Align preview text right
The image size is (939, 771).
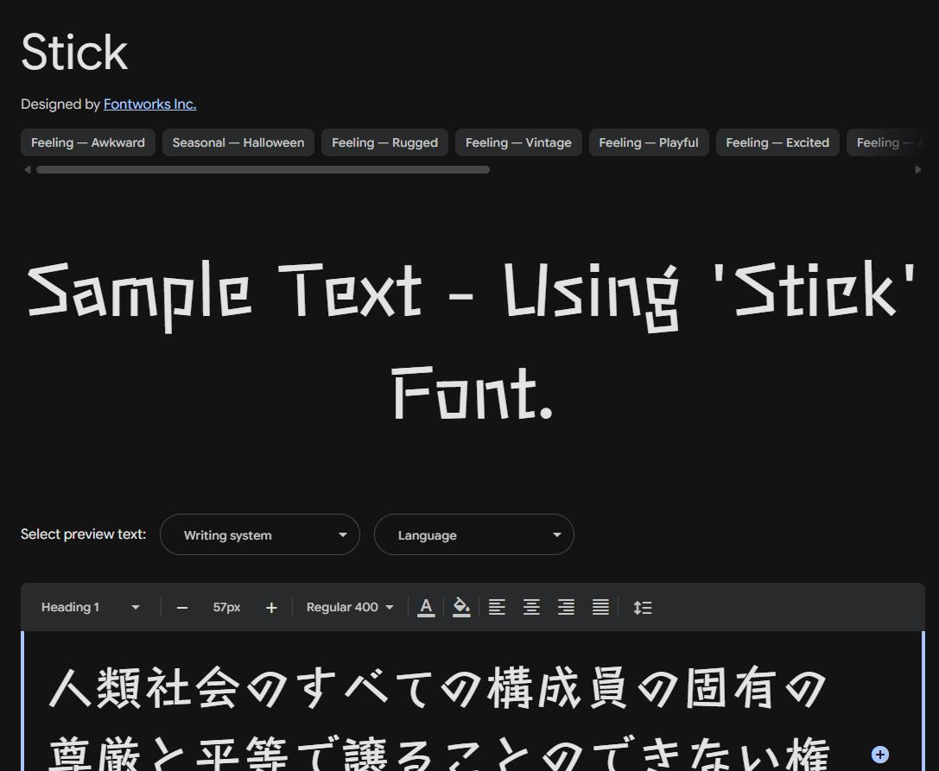(x=566, y=607)
